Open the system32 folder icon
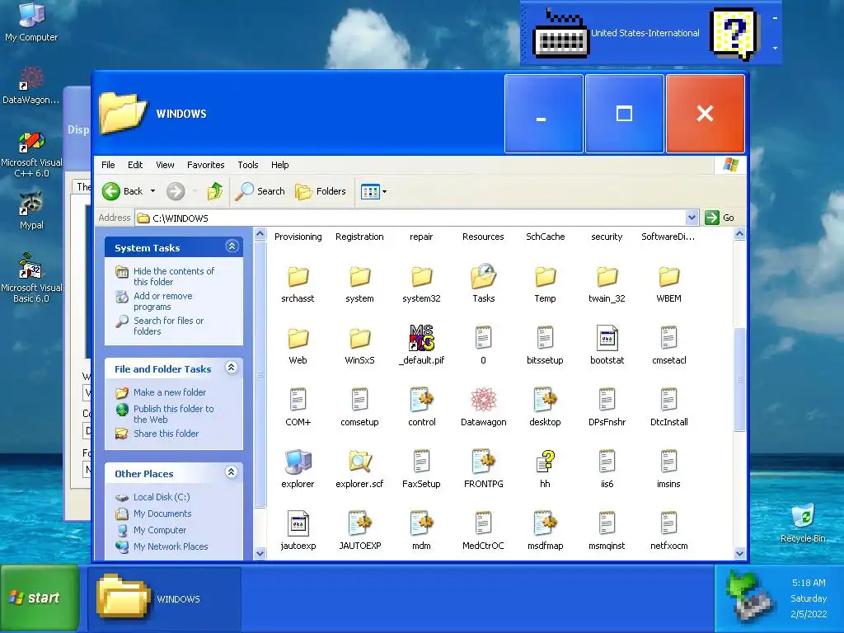Image resolution: width=844 pixels, height=633 pixels. coord(421,277)
